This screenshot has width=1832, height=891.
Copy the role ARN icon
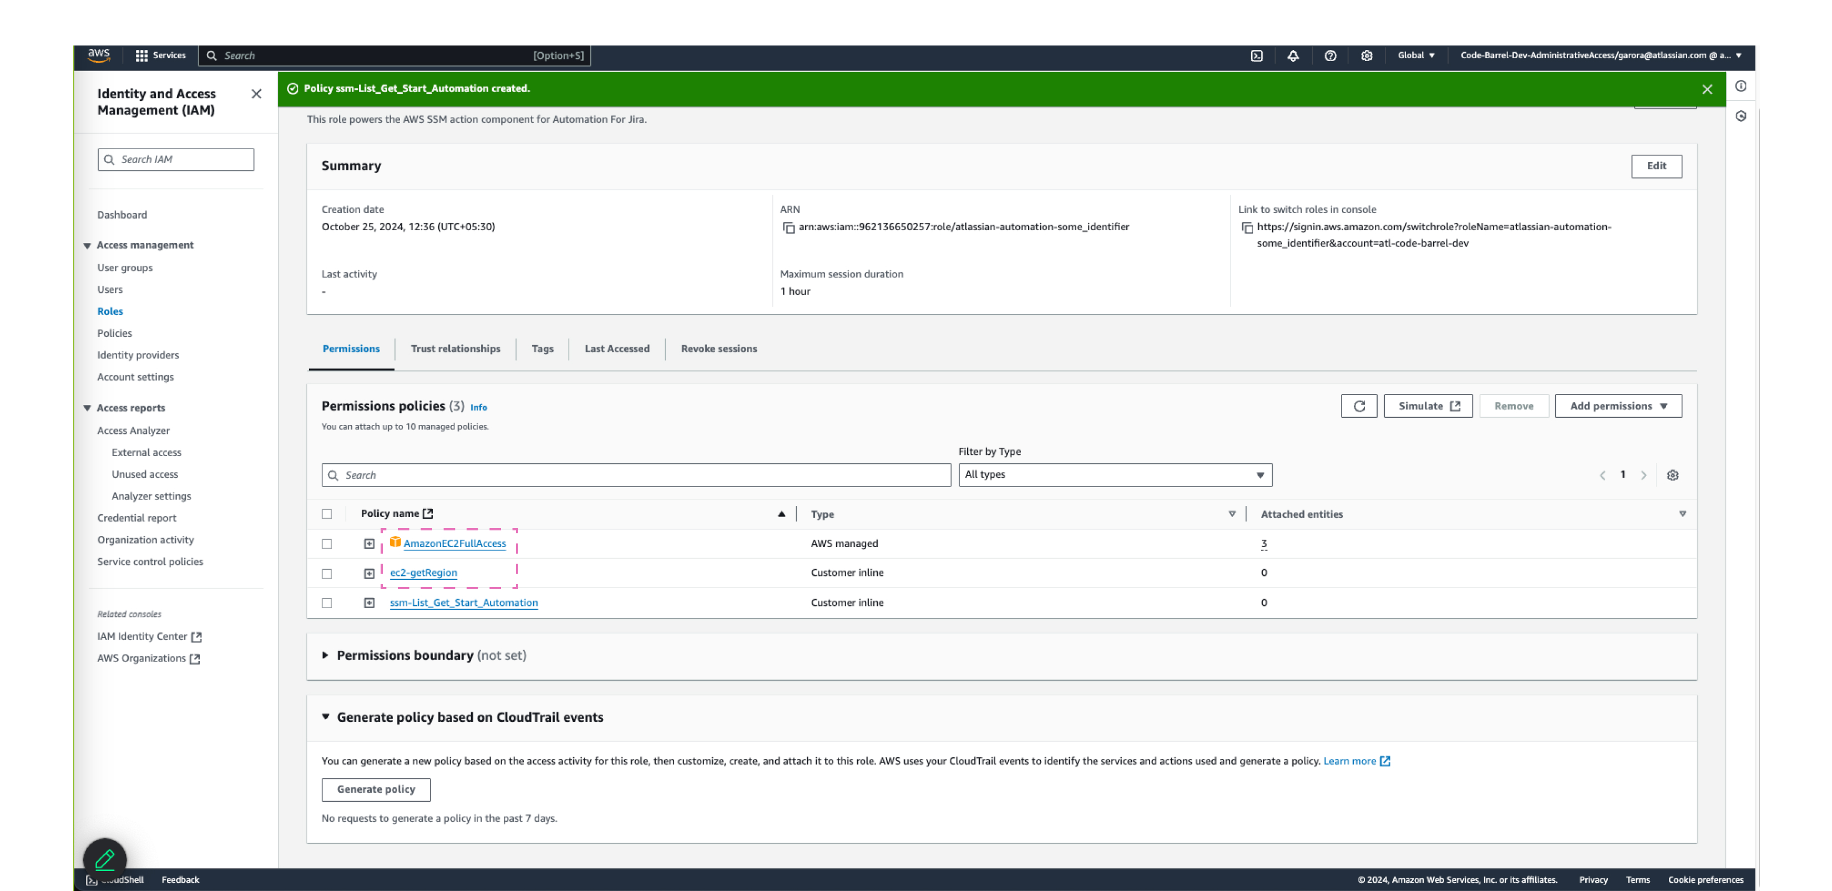[788, 227]
